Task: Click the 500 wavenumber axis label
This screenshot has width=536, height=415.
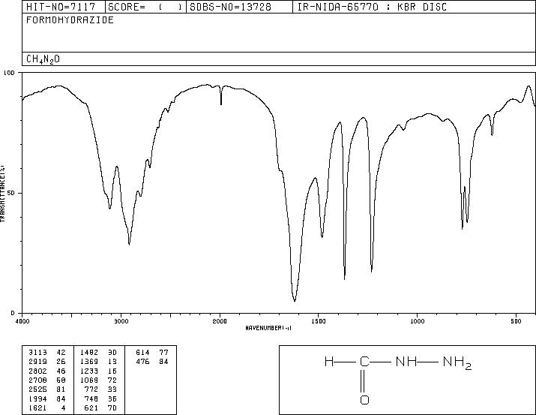Action: coord(517,321)
